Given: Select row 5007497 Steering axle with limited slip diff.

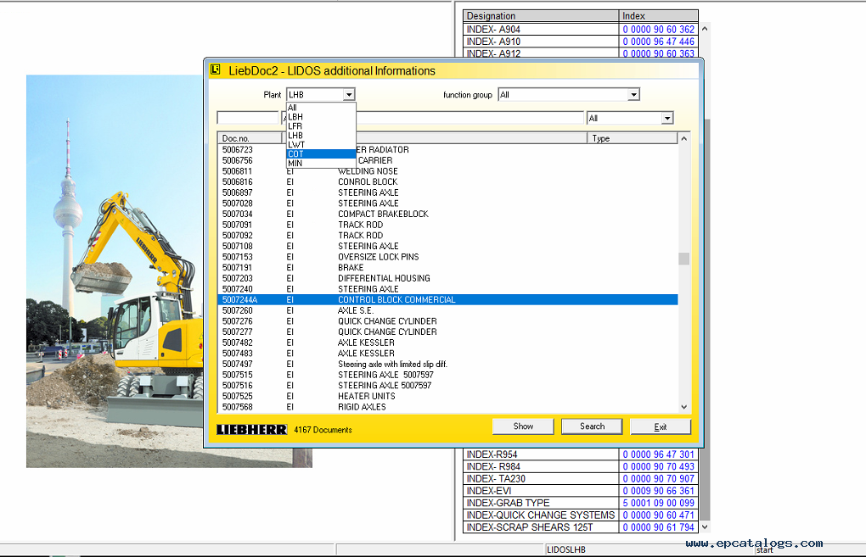Looking at the screenshot, I should [x=448, y=364].
